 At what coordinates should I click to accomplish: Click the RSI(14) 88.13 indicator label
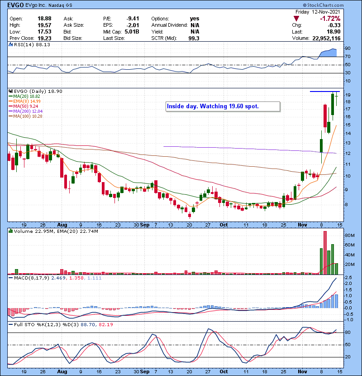pos(32,44)
